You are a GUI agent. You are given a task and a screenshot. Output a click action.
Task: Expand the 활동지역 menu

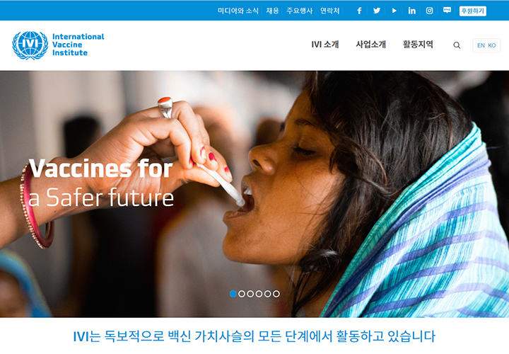[x=418, y=45]
